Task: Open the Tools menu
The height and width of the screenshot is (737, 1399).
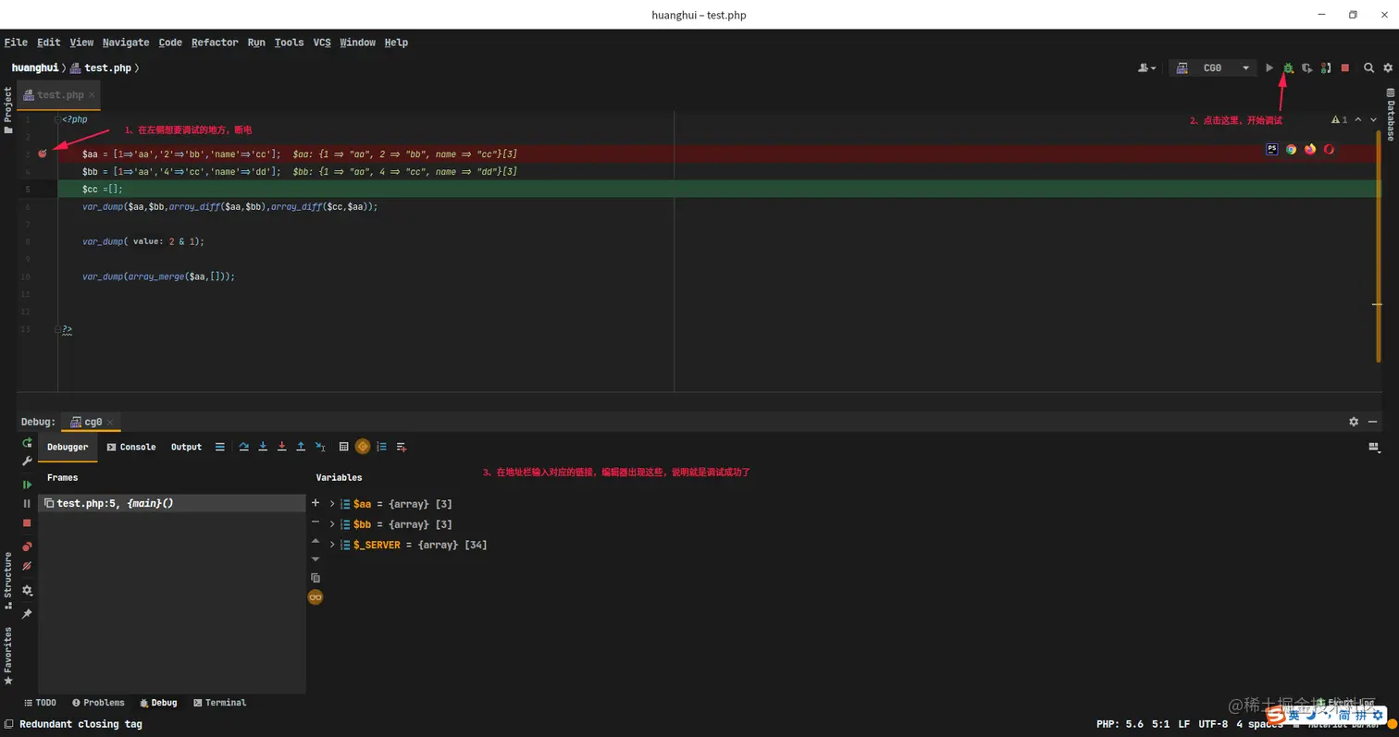Action: coord(289,43)
